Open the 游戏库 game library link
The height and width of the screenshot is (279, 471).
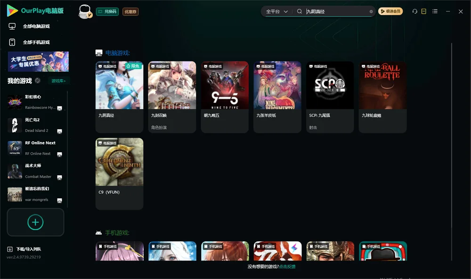tap(58, 81)
